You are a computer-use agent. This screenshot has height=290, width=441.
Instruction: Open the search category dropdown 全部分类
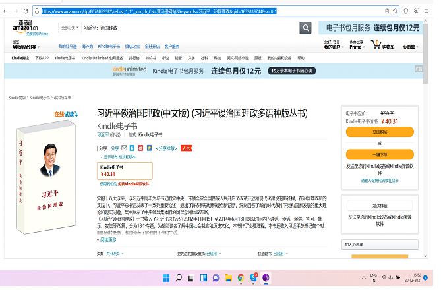click(70, 28)
